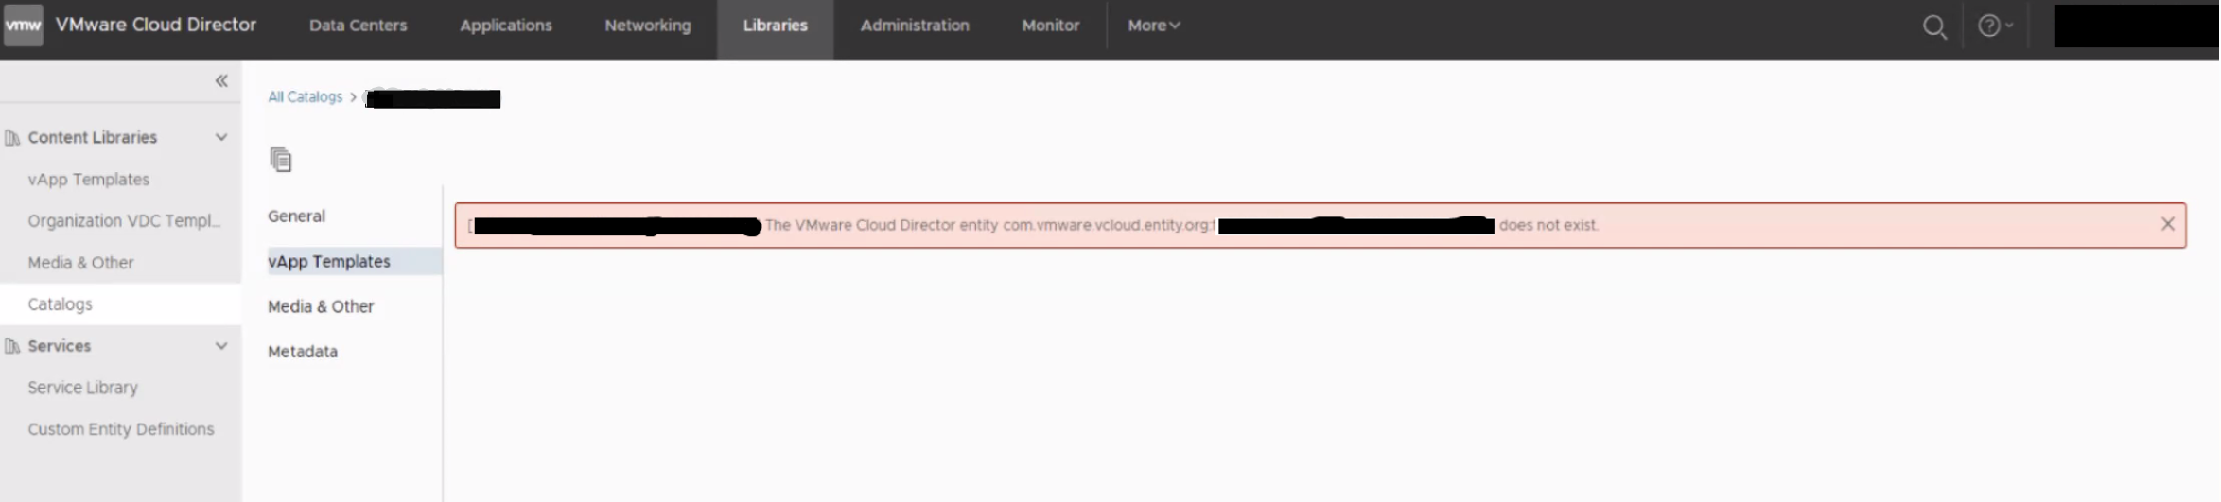Open the Monitor tab
Screen dimensions: 2221x502
1050,26
